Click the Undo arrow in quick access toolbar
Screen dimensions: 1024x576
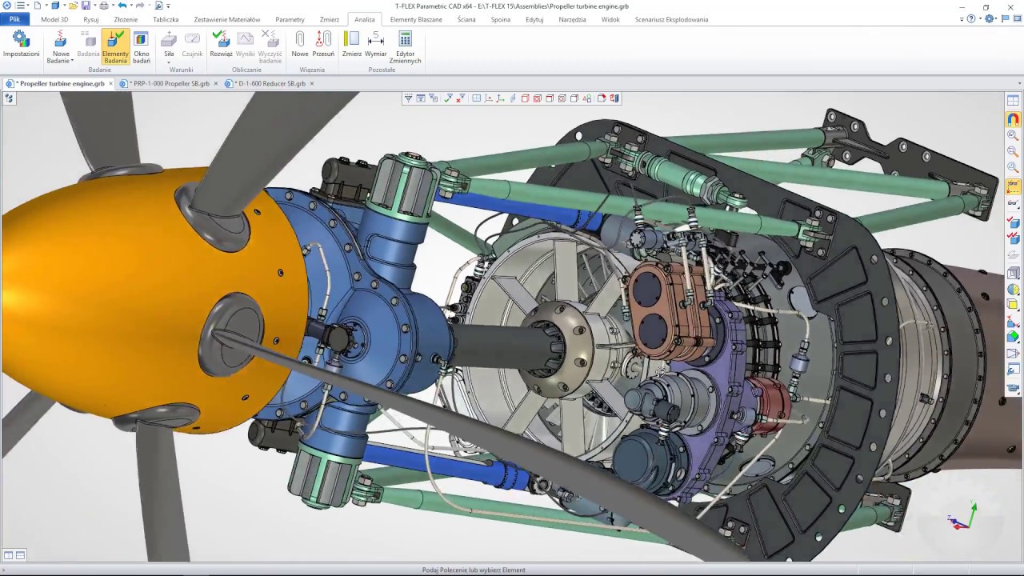(122, 6)
